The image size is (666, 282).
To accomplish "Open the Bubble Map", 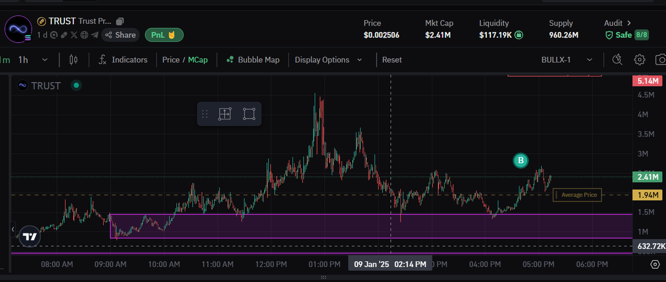I will pyautogui.click(x=253, y=59).
